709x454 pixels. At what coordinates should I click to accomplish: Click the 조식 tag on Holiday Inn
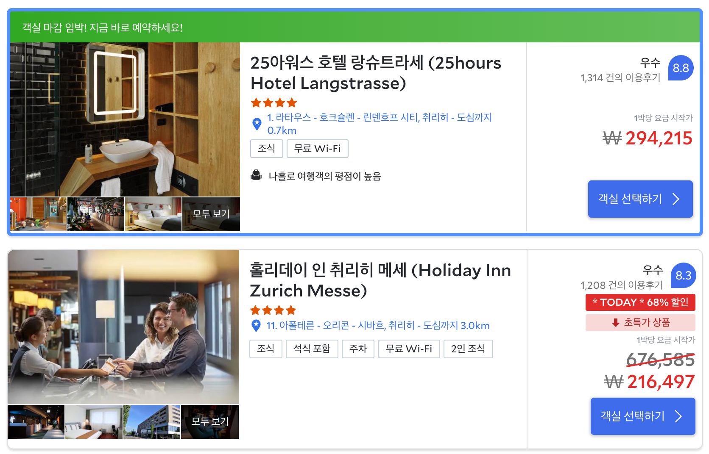(x=266, y=349)
